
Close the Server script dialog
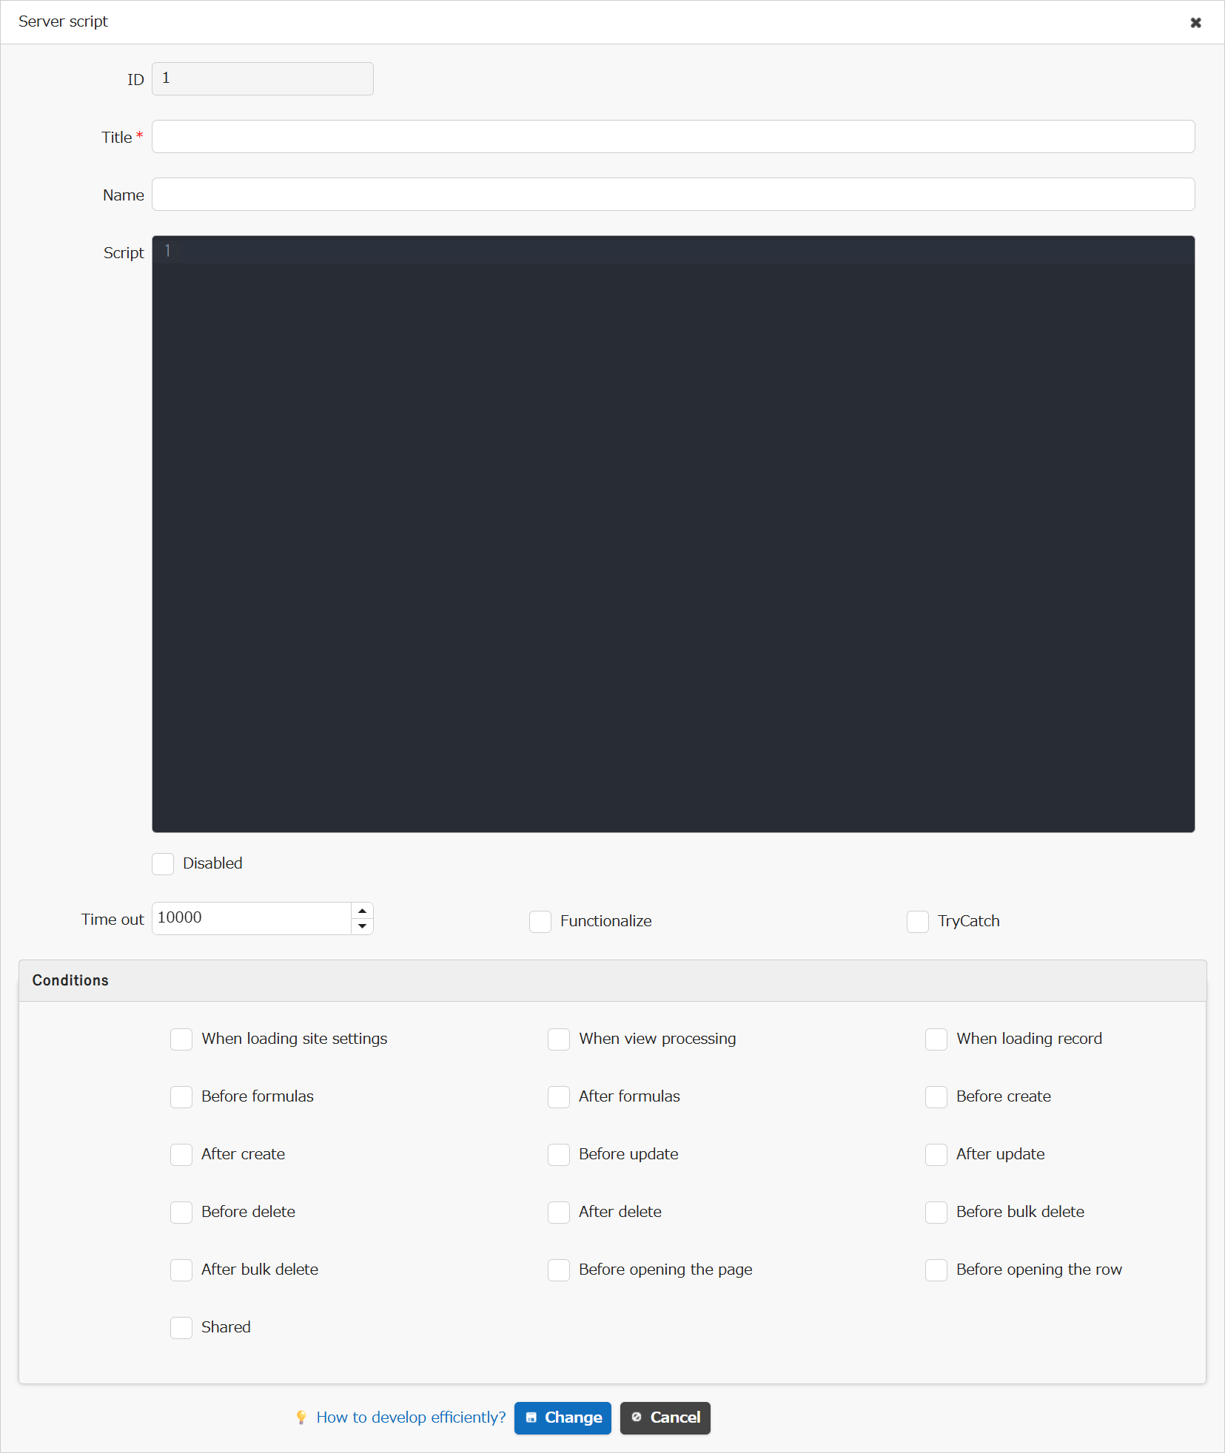click(x=1195, y=23)
